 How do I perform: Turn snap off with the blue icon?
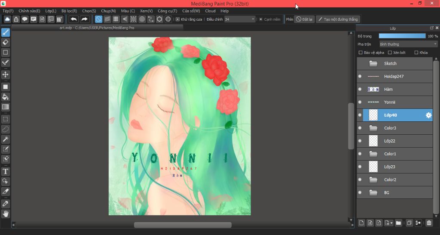(x=98, y=19)
